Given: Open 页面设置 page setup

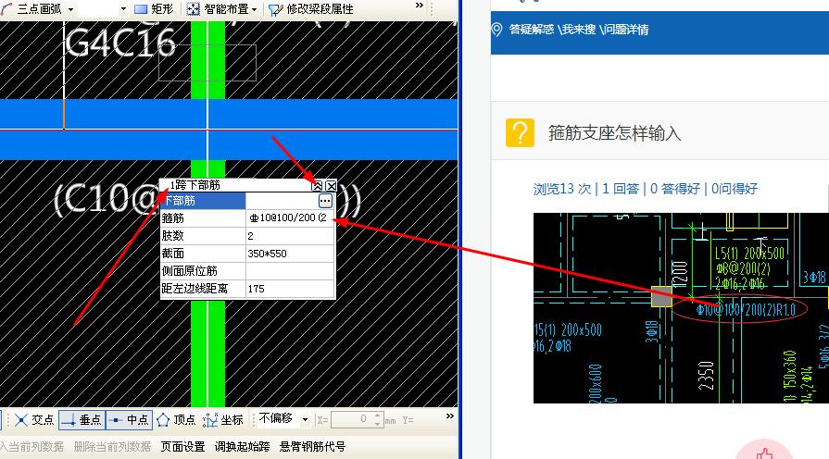Looking at the screenshot, I should pyautogui.click(x=182, y=447).
